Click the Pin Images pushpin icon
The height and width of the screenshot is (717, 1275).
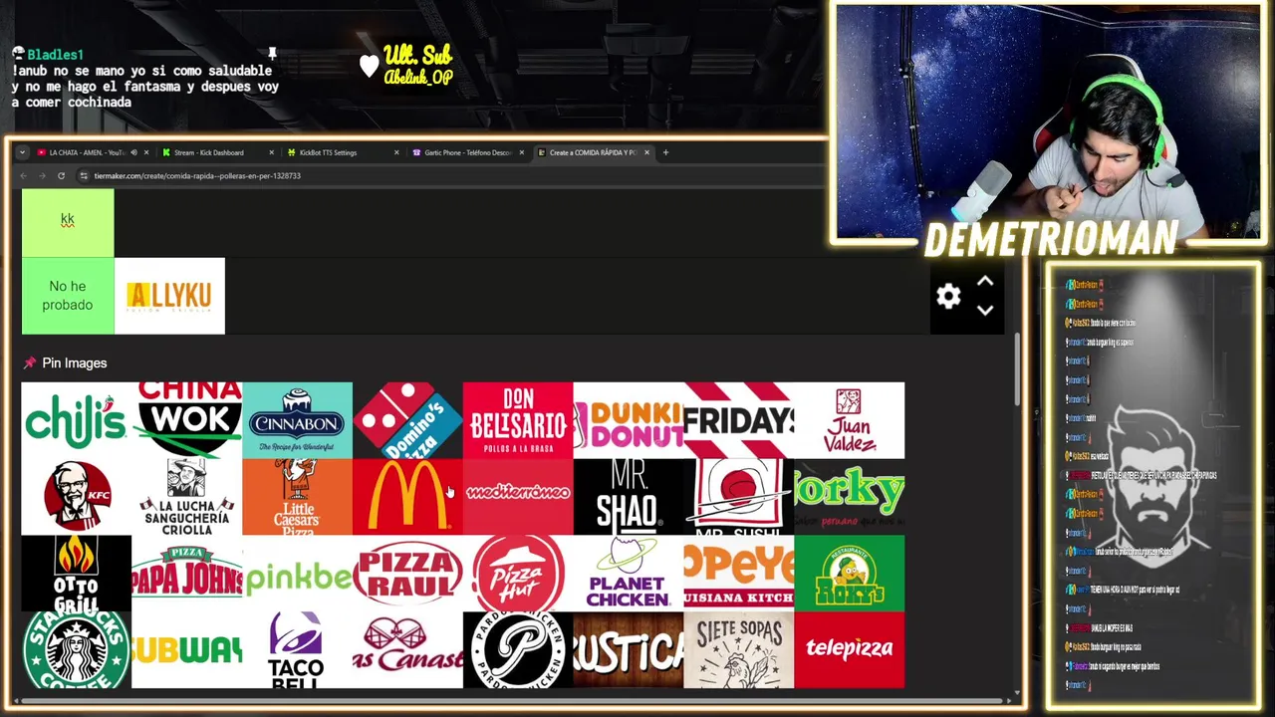30,363
